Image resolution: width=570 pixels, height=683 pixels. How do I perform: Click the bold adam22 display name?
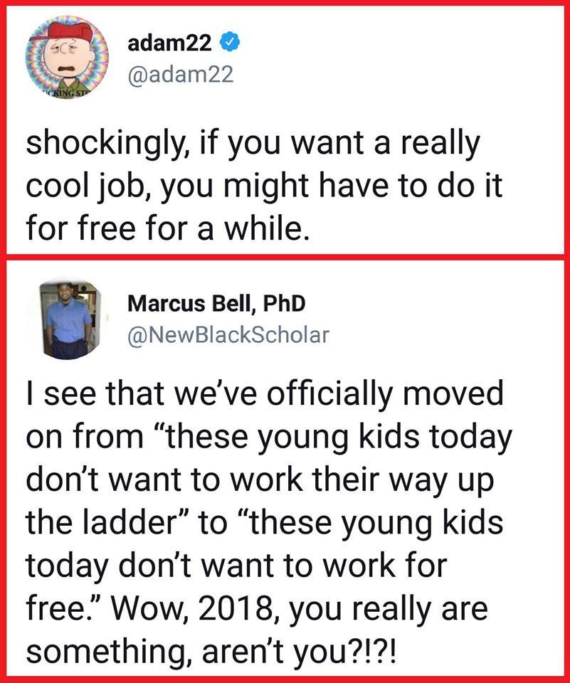pyautogui.click(x=170, y=44)
